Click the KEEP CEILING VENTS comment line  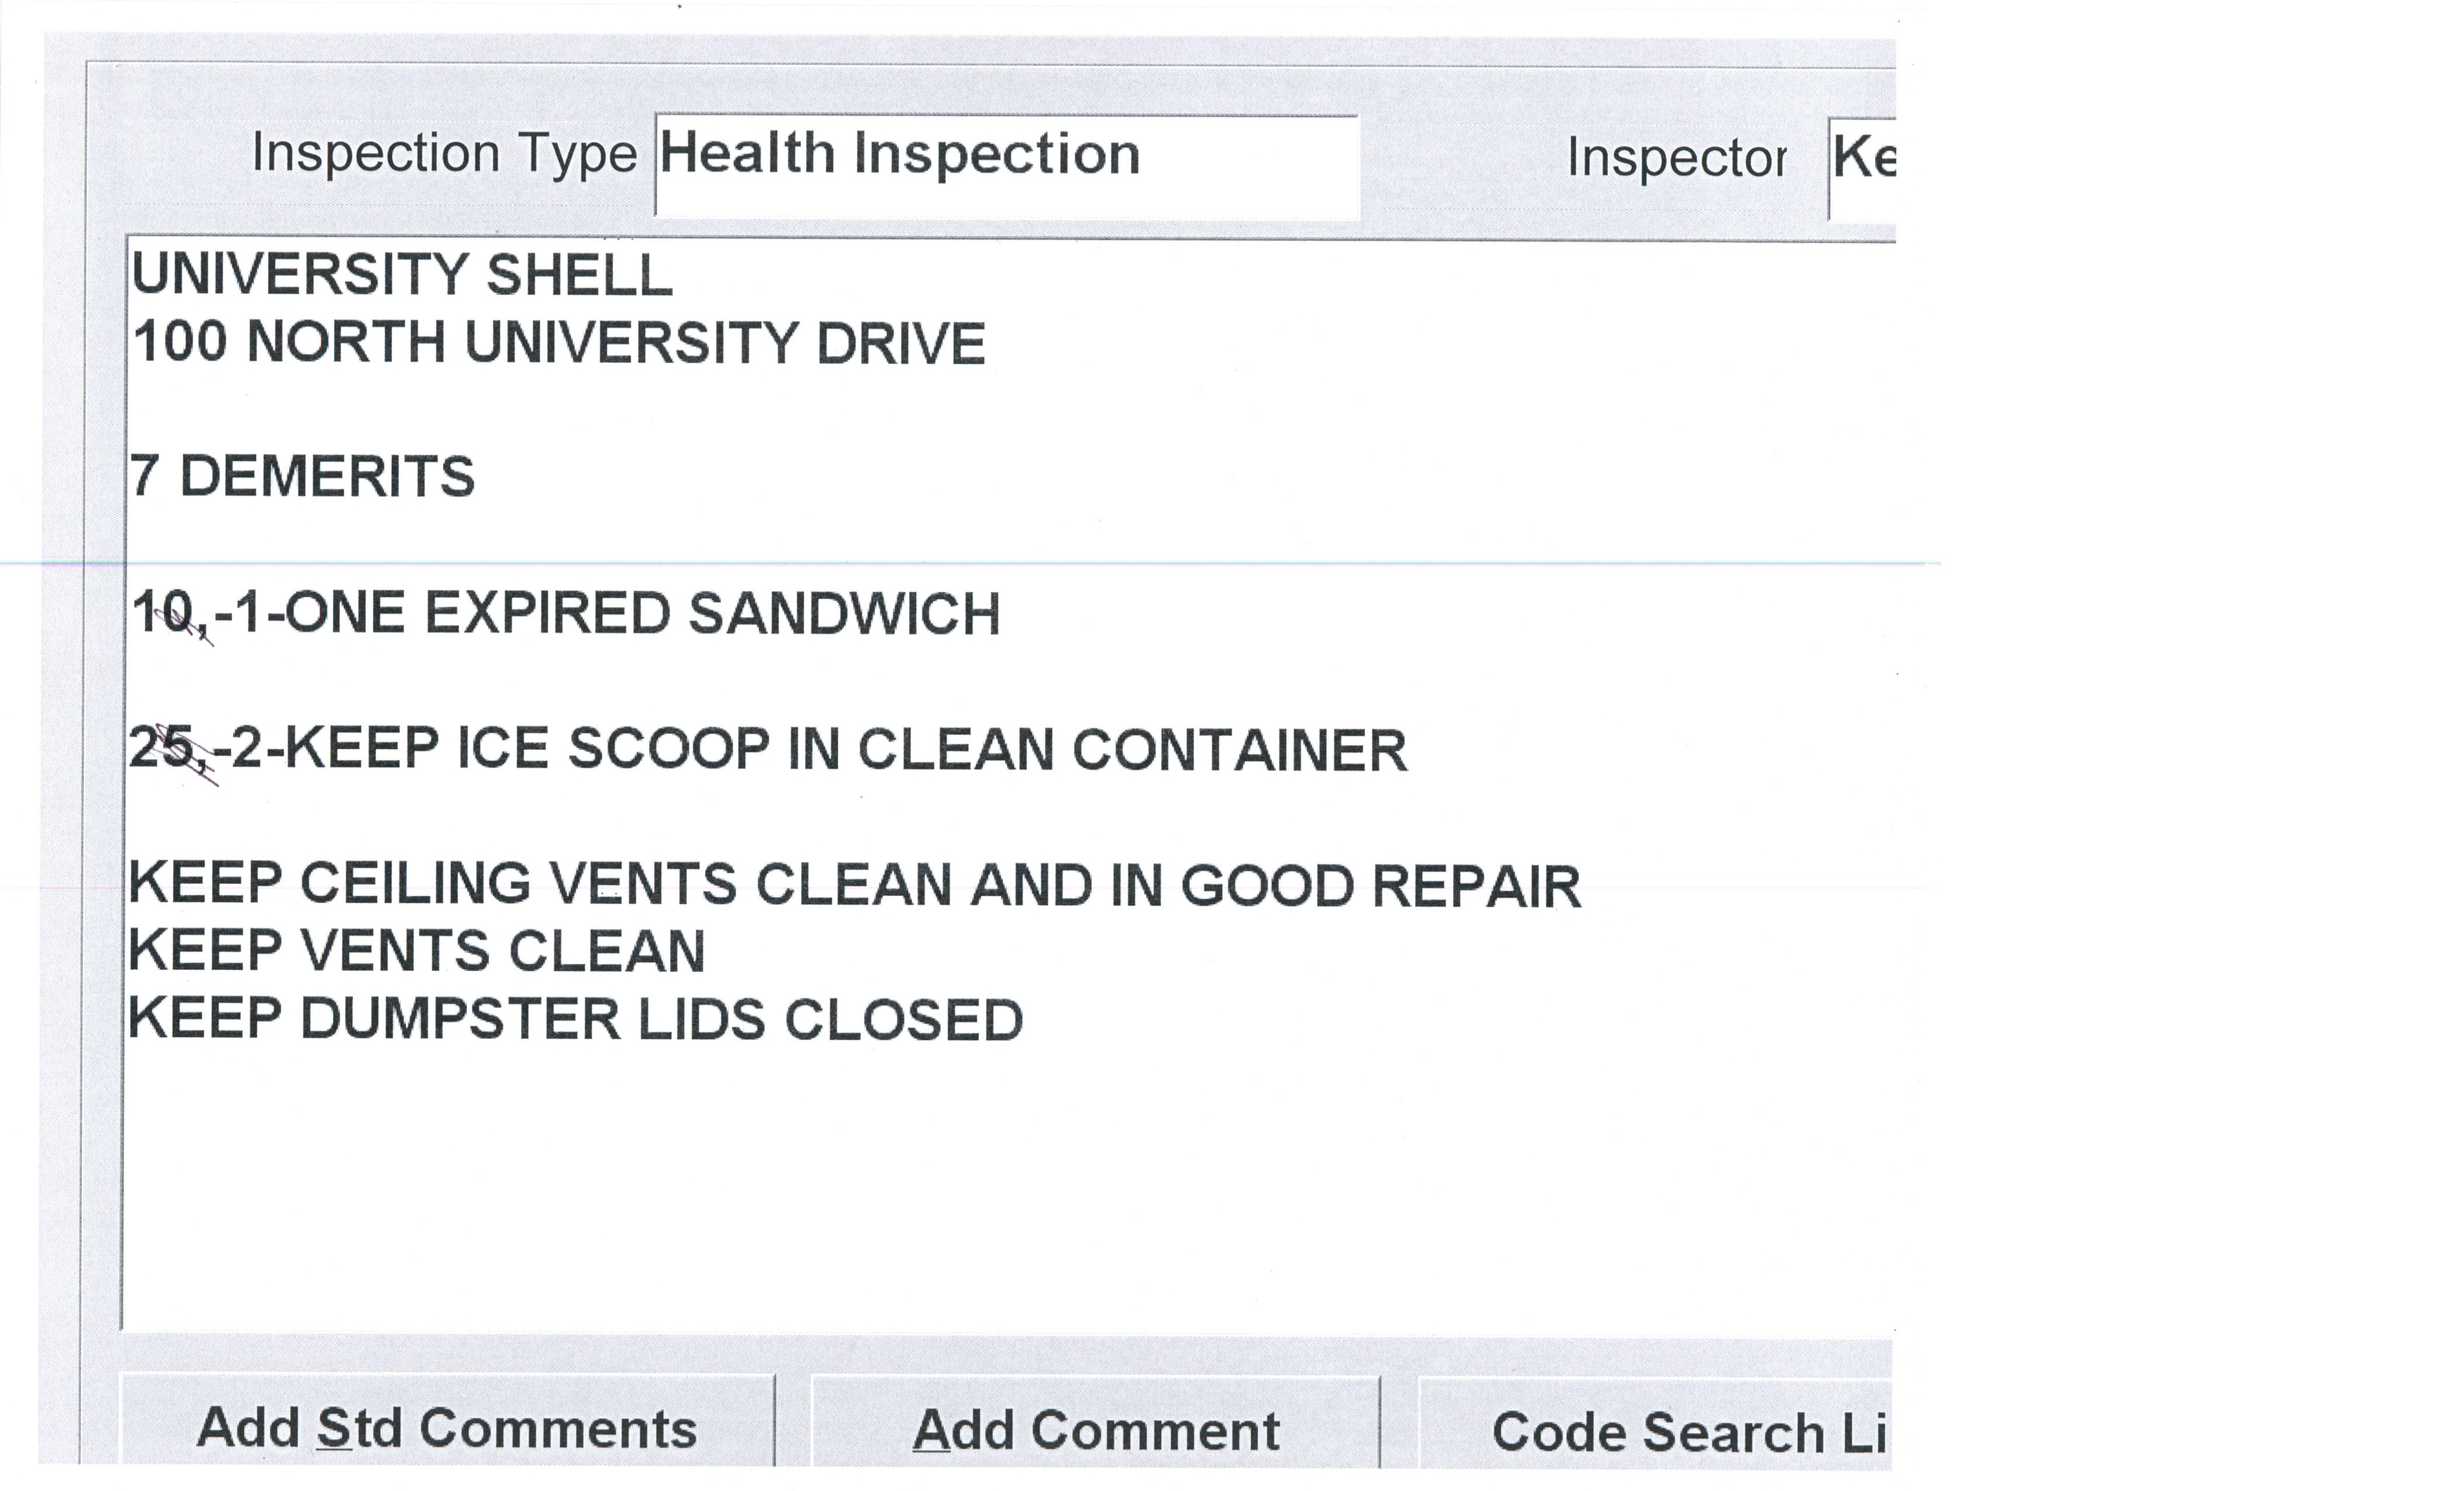[x=854, y=885]
